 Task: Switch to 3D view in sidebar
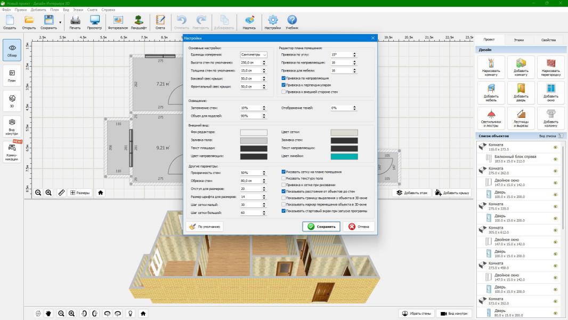click(12, 100)
